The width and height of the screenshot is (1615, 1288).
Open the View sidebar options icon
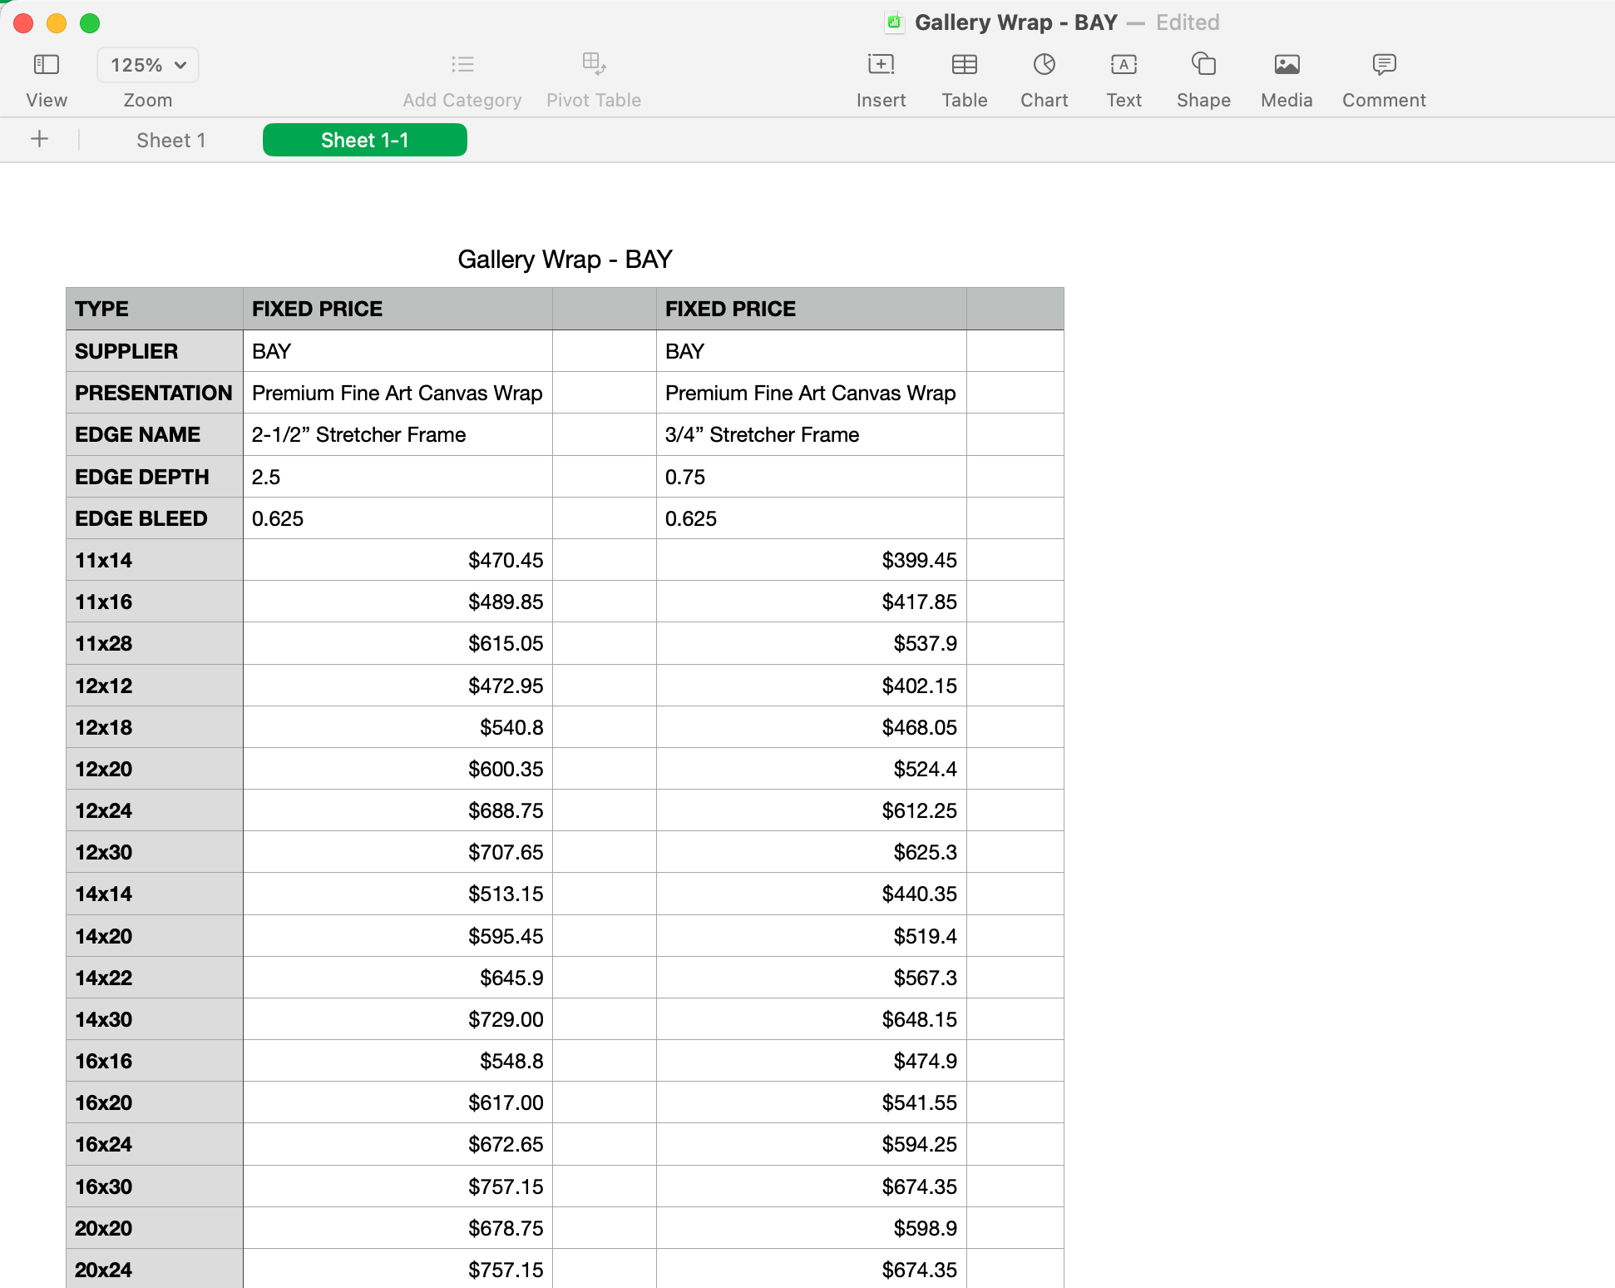point(47,65)
